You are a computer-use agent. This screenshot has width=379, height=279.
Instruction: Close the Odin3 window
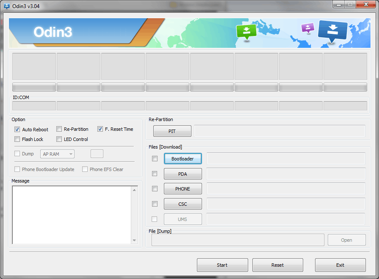[x=366, y=4]
